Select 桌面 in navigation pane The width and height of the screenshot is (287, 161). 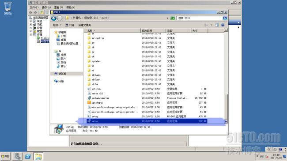(63, 40)
